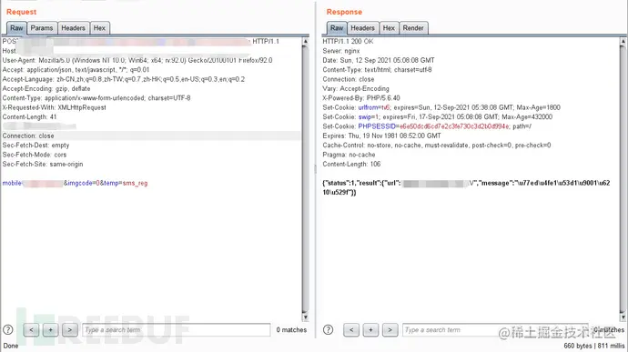This screenshot has height=352, width=628.
Task: Click the 'Server: nginx' response line
Action: (341, 51)
